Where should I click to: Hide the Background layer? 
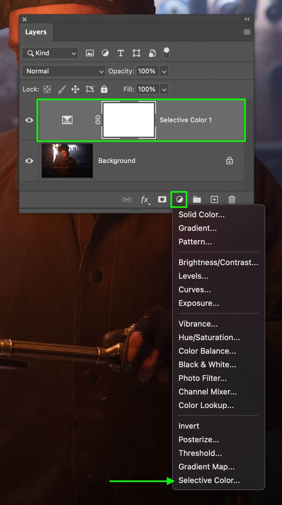point(29,161)
